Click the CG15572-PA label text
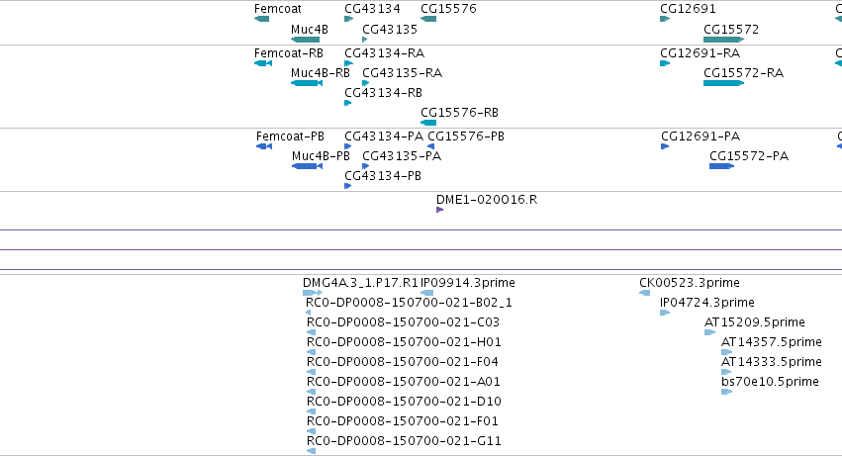 click(x=749, y=156)
